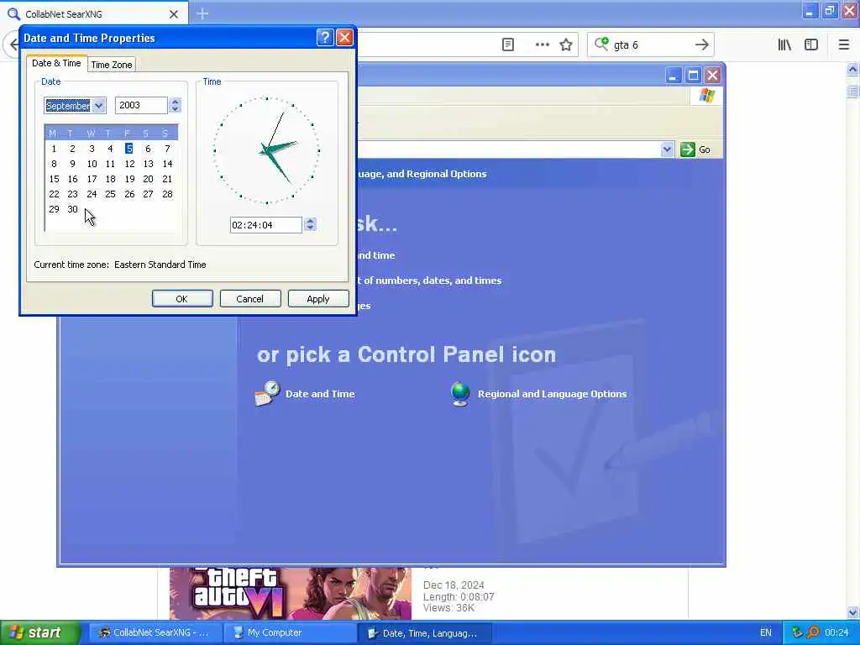Click the search box containing gta 6
The width and height of the screenshot is (860, 645).
click(653, 45)
